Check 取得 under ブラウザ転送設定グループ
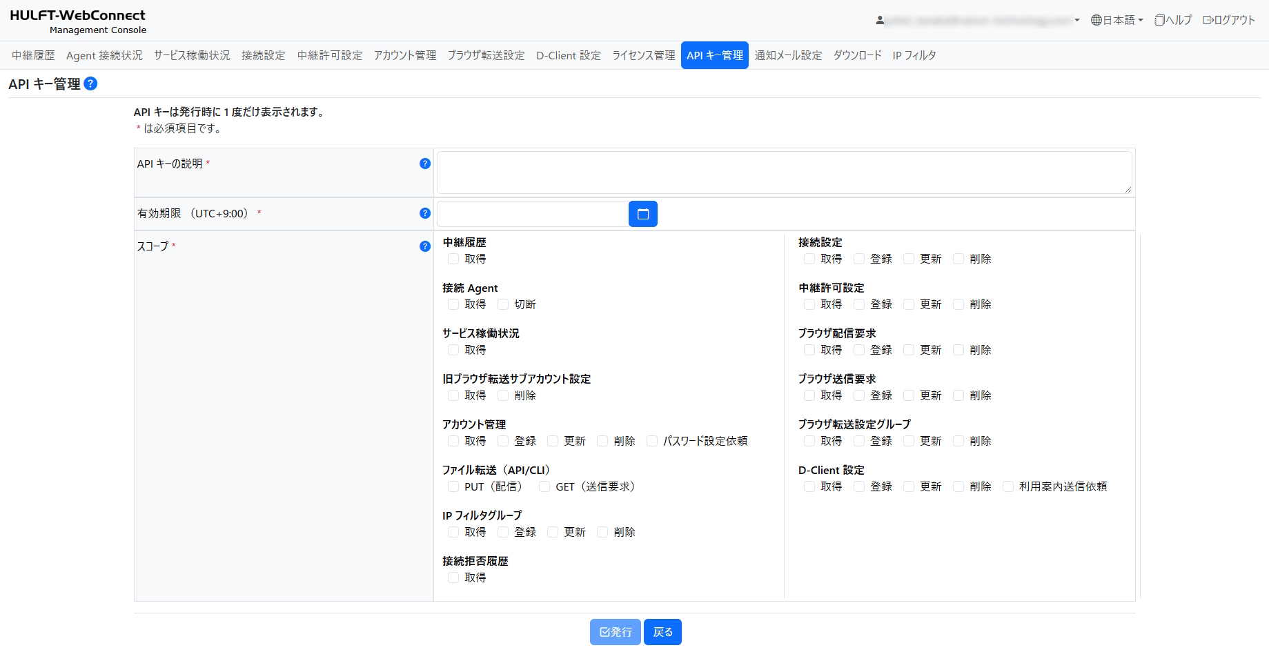 coord(809,441)
